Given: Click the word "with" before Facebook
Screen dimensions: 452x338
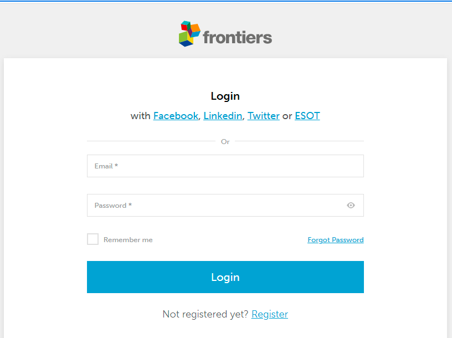Looking at the screenshot, I should 140,116.
